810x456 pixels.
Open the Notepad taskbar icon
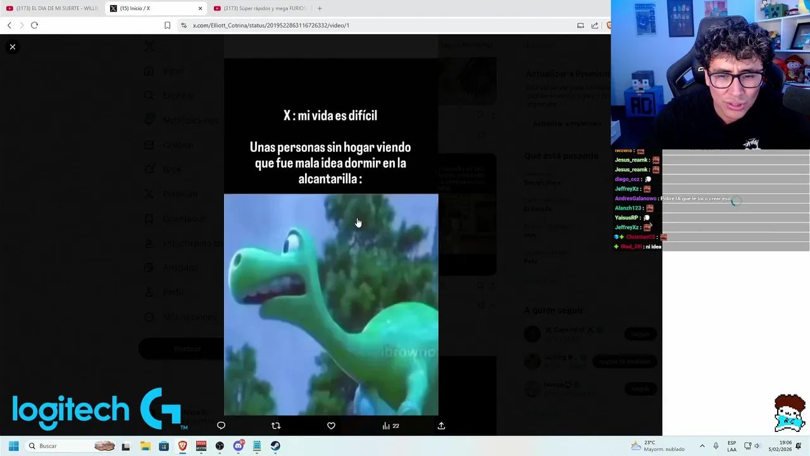pyautogui.click(x=257, y=446)
